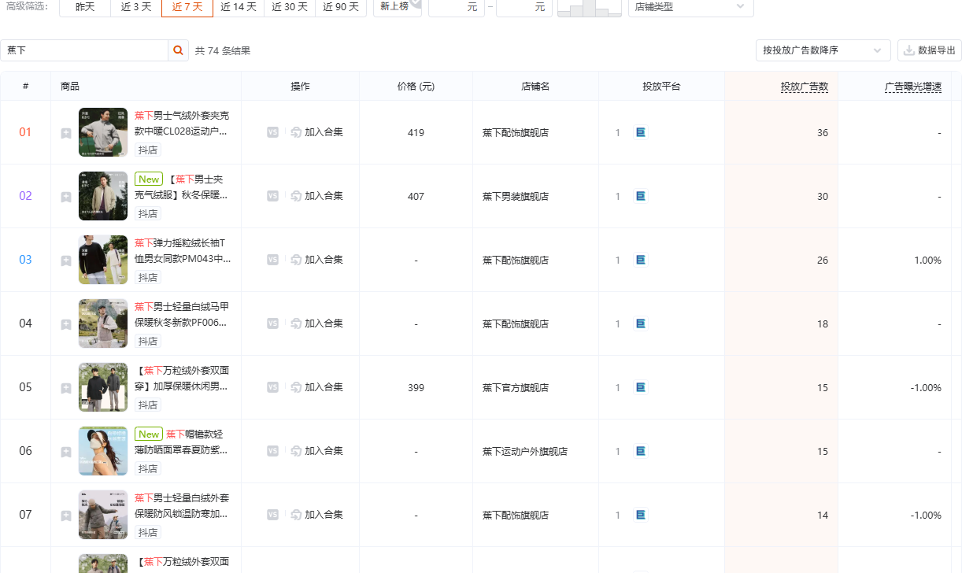Click the 共 74 条结果 result count
The height and width of the screenshot is (573, 962).
(223, 50)
